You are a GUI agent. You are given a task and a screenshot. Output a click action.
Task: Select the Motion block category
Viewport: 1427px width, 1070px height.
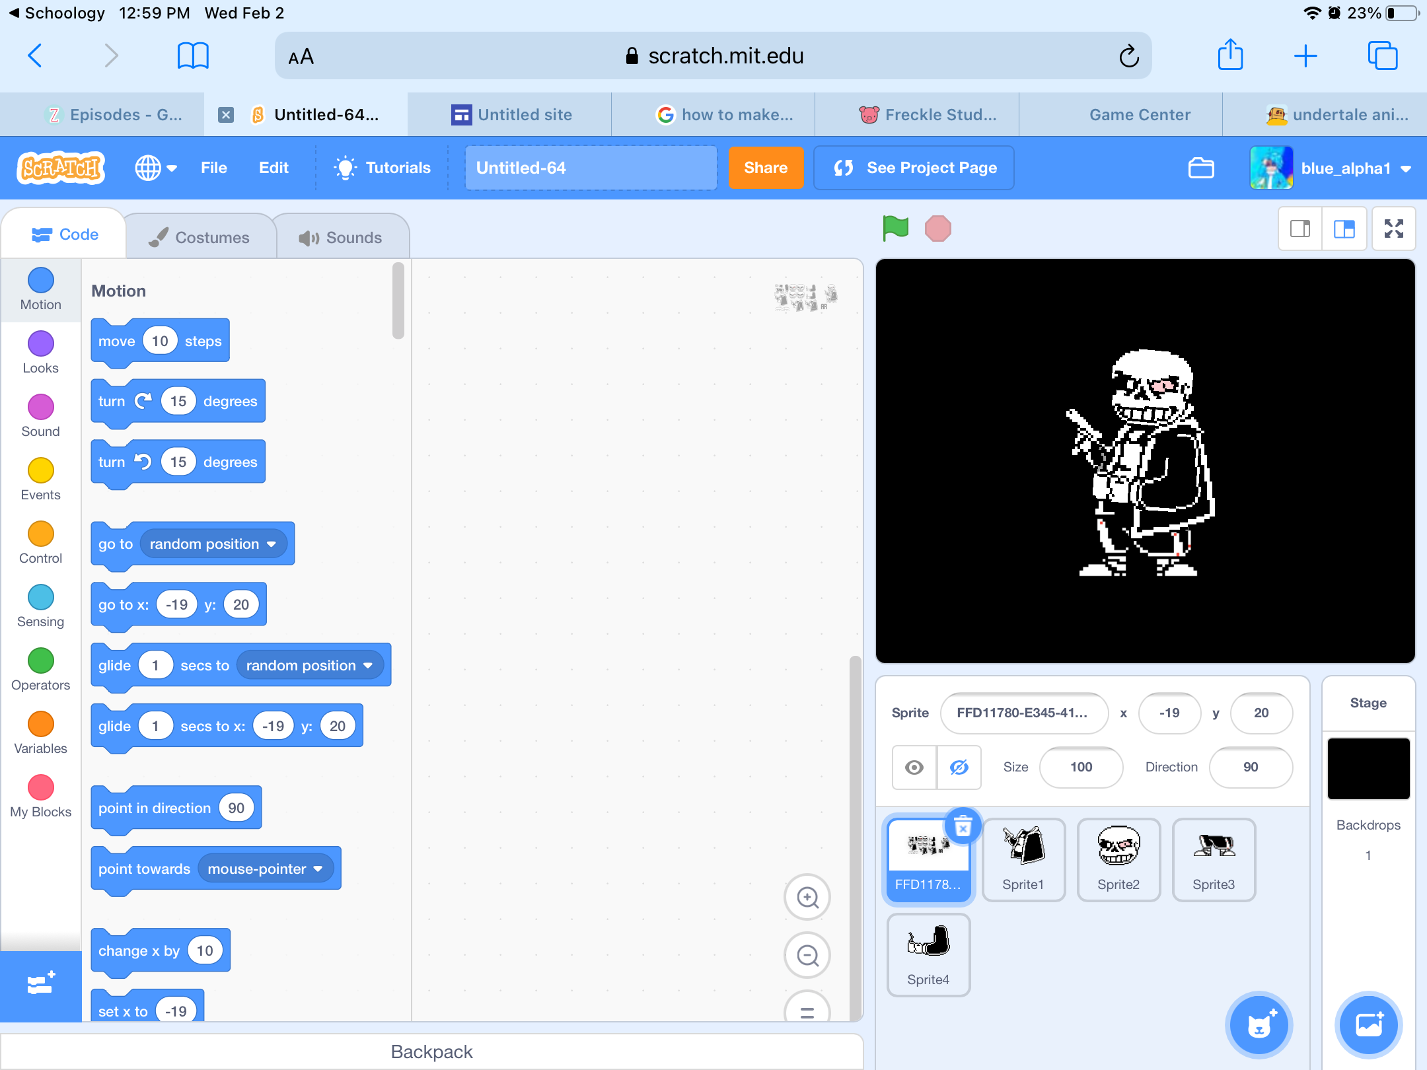40,289
